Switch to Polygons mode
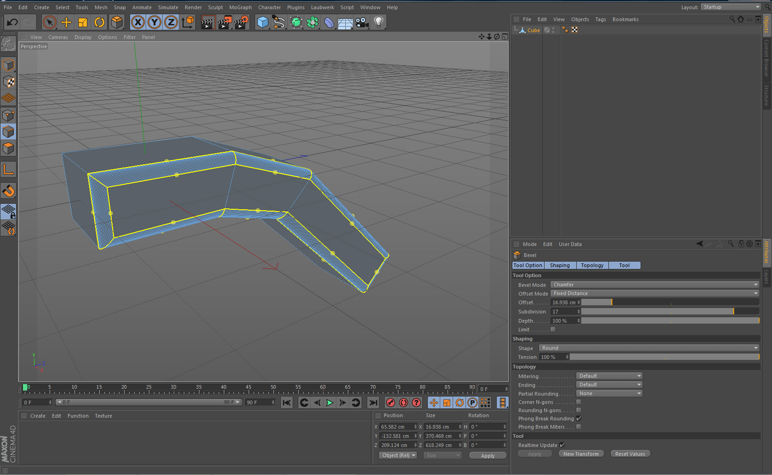772x475 pixels. pos(8,149)
